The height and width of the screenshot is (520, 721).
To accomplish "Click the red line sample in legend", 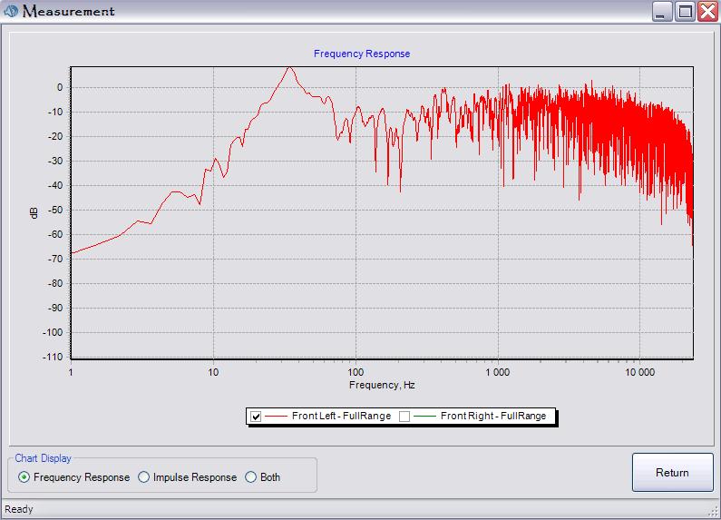I will 276,417.
